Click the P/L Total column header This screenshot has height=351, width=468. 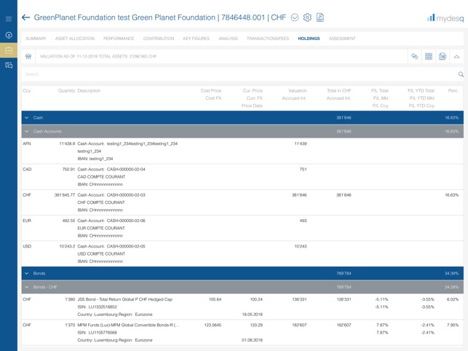(380, 91)
